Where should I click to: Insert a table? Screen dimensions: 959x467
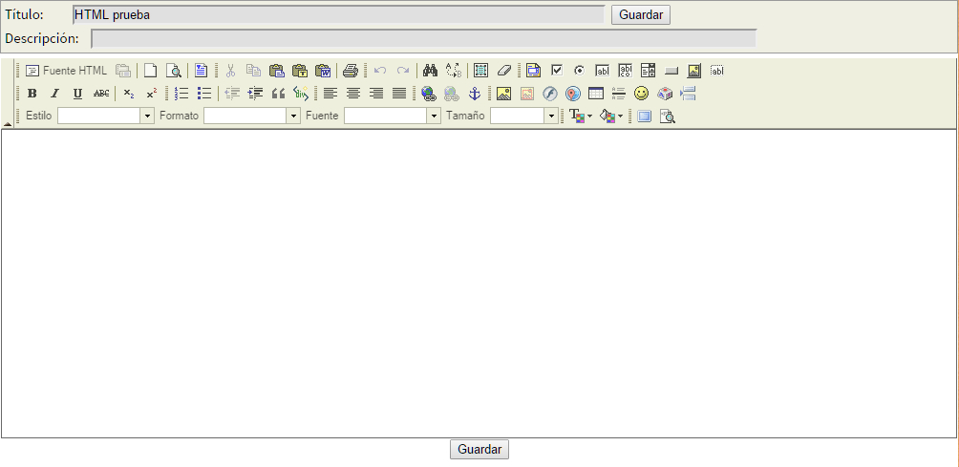point(596,94)
